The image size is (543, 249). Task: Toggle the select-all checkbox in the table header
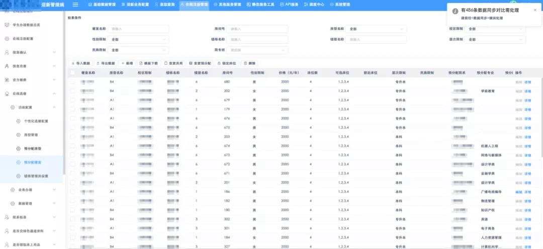click(x=72, y=73)
